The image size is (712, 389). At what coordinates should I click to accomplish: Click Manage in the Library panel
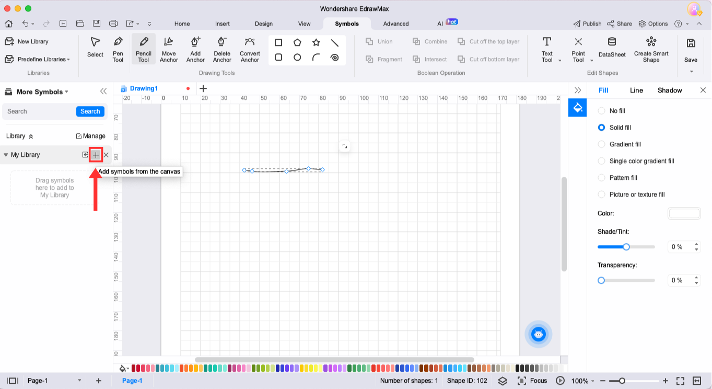pos(91,136)
